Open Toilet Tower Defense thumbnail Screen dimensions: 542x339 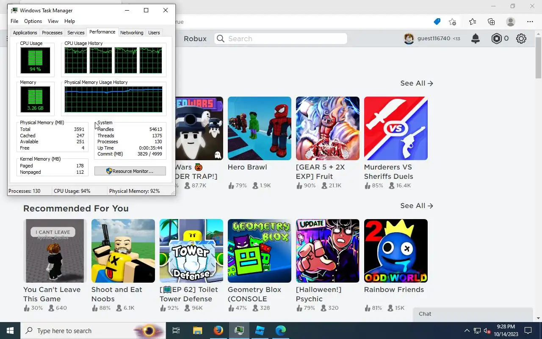coord(191,251)
